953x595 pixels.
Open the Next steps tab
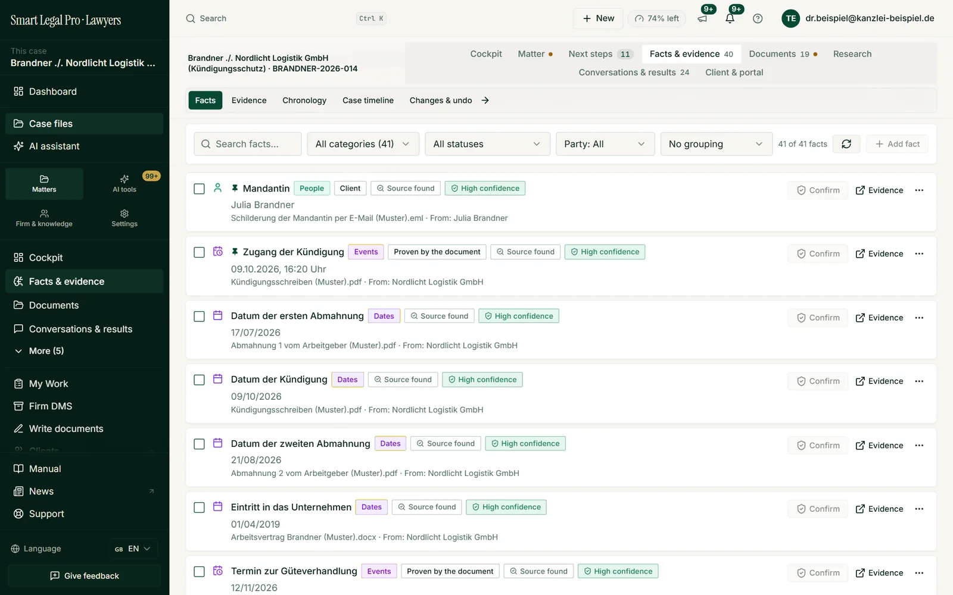point(600,54)
